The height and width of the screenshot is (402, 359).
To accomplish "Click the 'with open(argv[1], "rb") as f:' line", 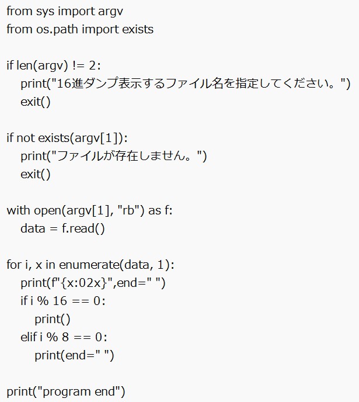I will 89,210.
